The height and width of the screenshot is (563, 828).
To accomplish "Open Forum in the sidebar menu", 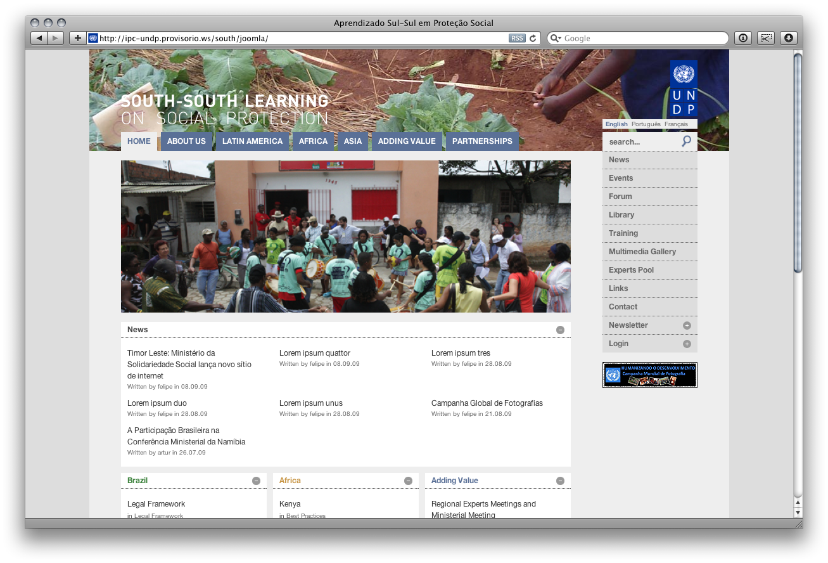I will tap(650, 197).
